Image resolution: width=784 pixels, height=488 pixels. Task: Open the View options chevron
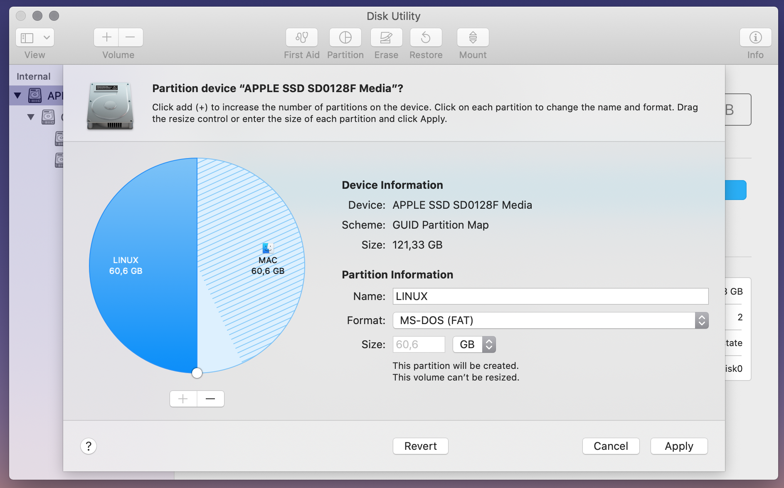click(47, 38)
